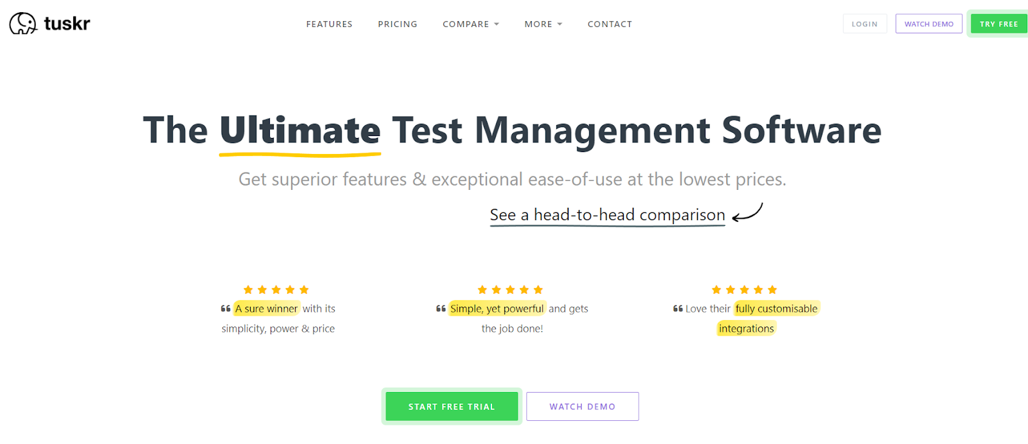Click the tuskr elephant logo icon
This screenshot has height=444, width=1028.
[23, 23]
